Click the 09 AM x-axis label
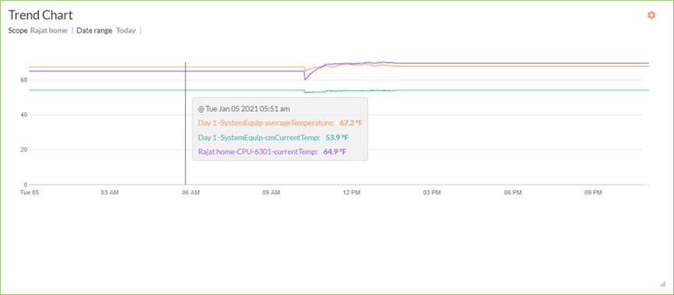Screen dimensions: 674x295 tap(271, 193)
